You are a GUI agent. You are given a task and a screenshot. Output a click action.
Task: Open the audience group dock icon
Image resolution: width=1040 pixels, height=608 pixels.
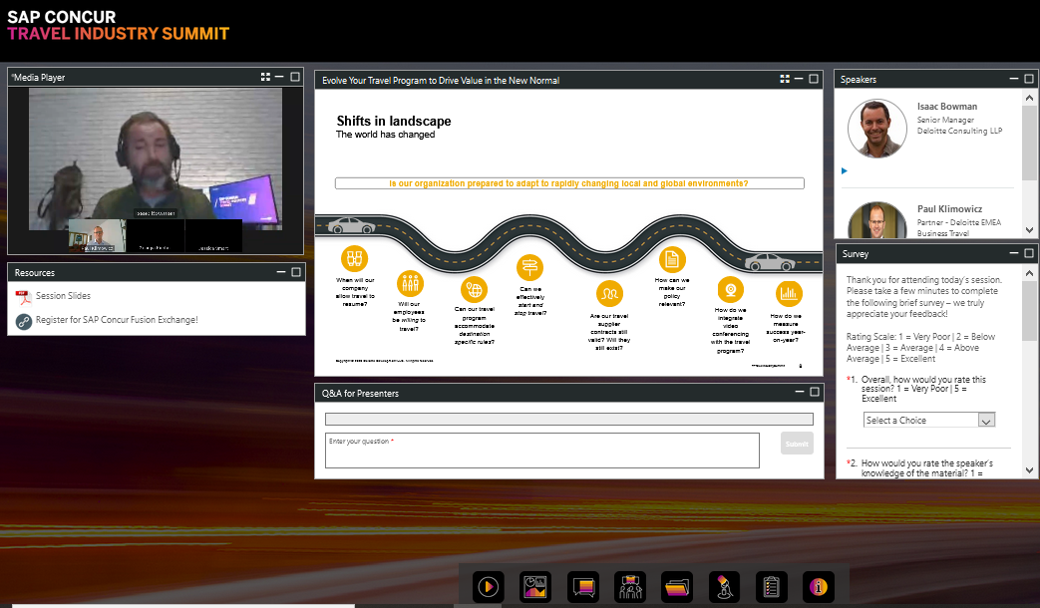(x=630, y=587)
